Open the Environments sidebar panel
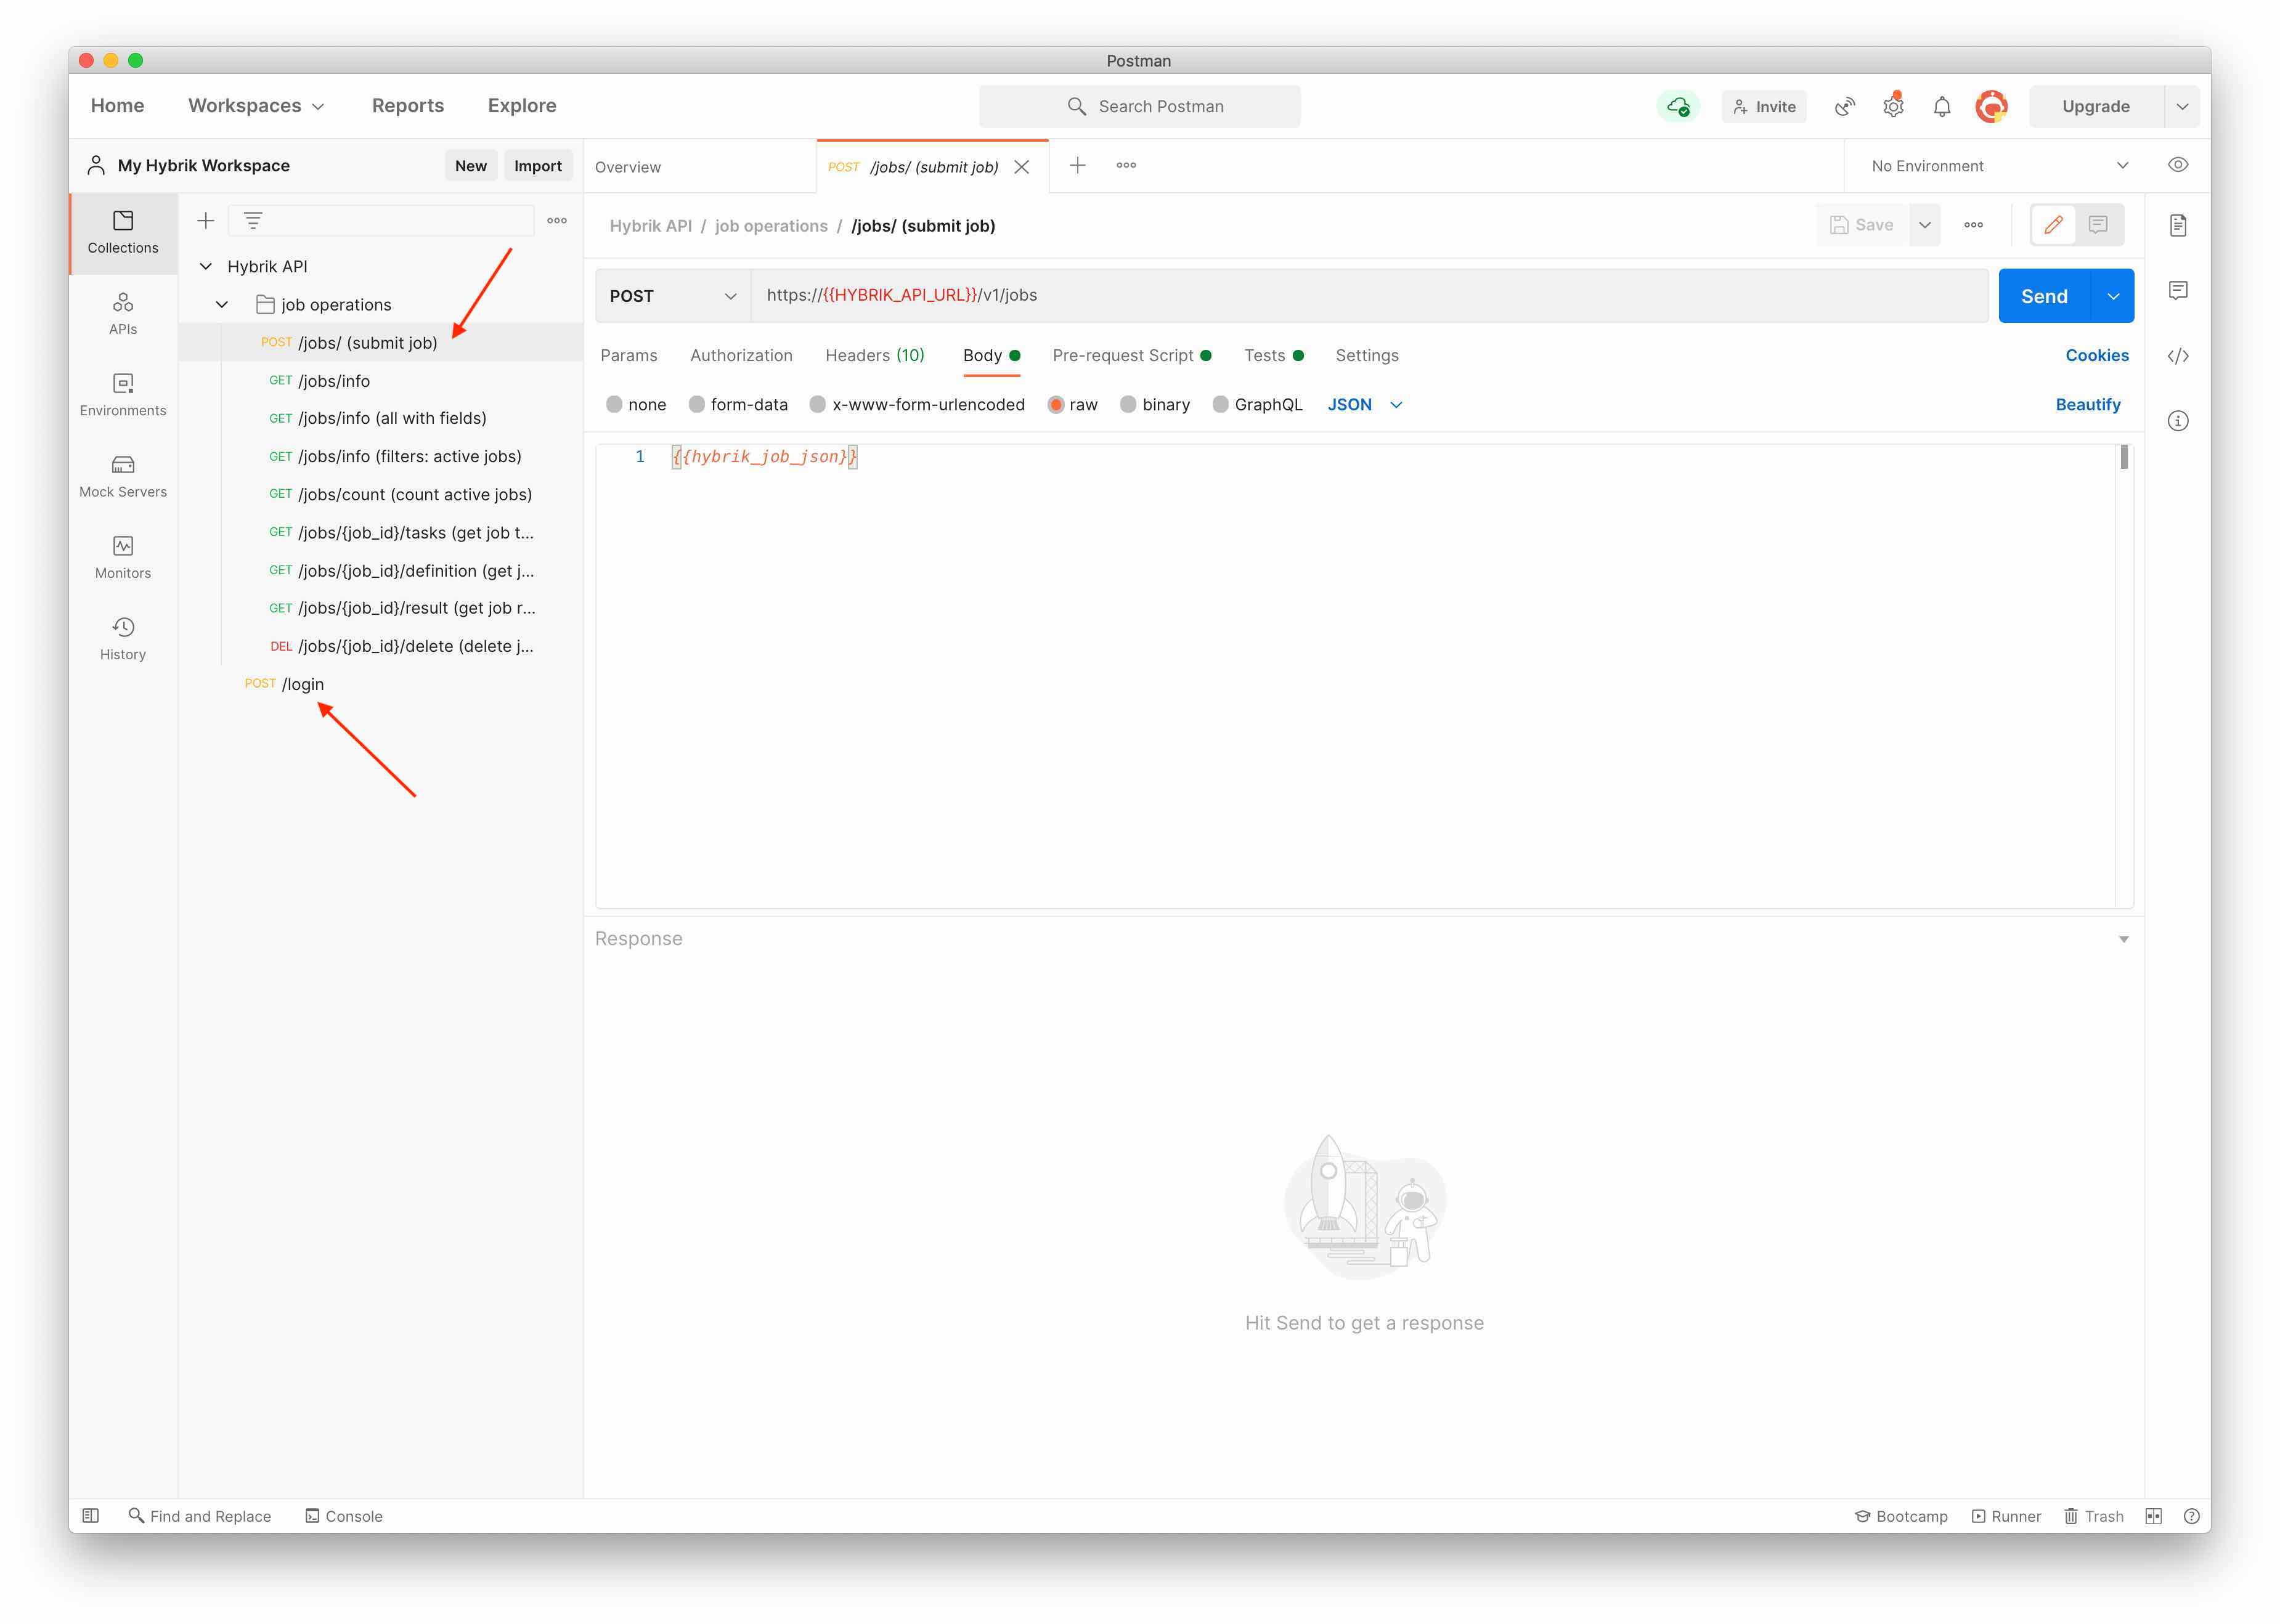The height and width of the screenshot is (1624, 2280). coord(123,394)
